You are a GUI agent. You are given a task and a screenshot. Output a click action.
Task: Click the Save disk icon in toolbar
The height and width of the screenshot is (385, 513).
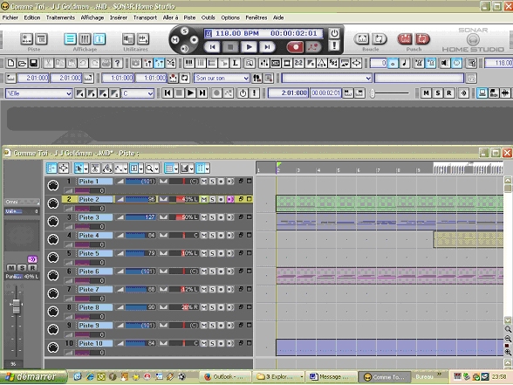point(33,63)
